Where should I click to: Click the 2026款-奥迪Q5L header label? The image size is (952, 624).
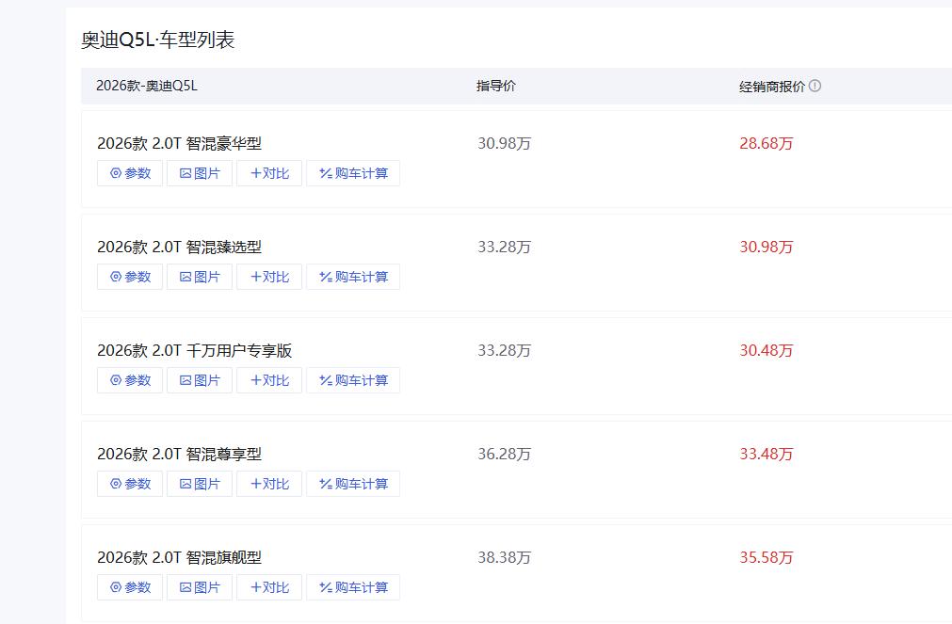click(146, 86)
